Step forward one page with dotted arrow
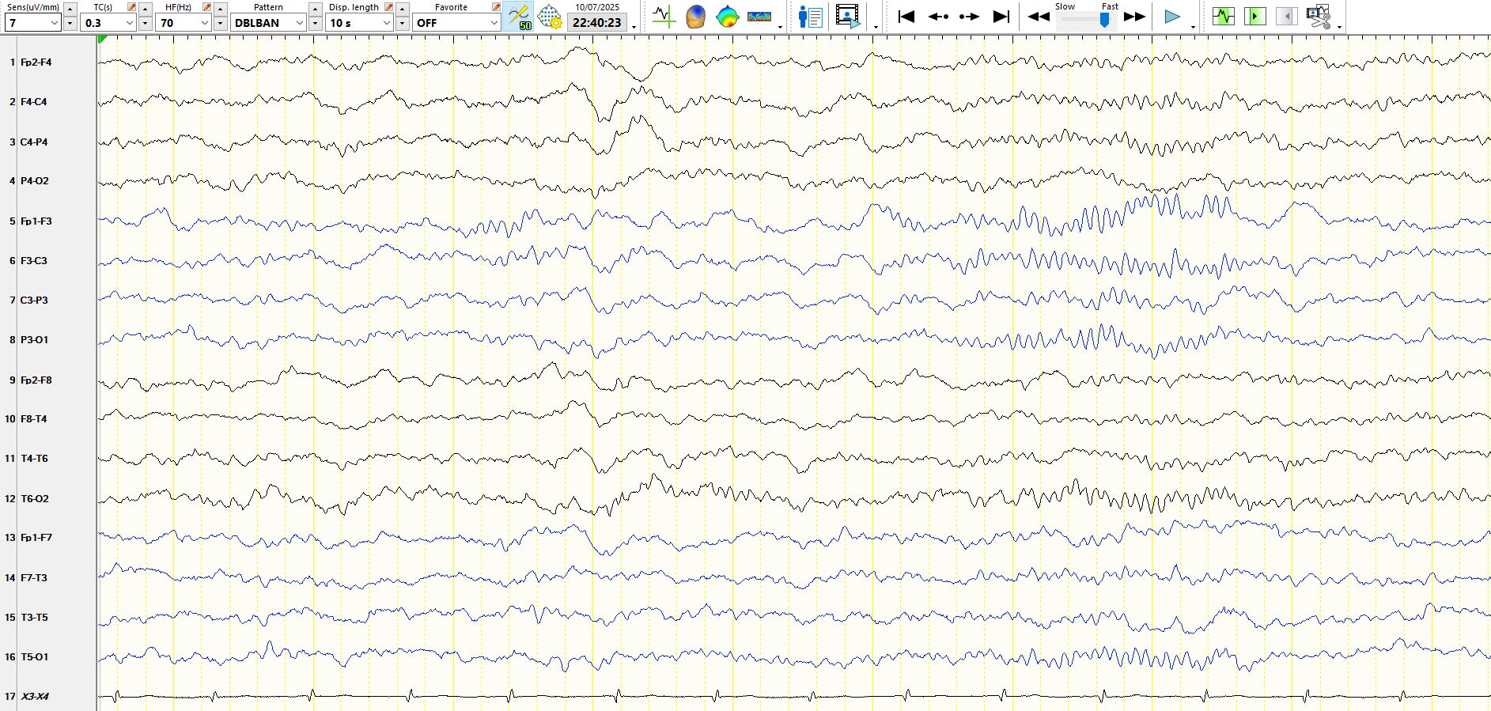Image resolution: width=1491 pixels, height=711 pixels. pos(970,17)
